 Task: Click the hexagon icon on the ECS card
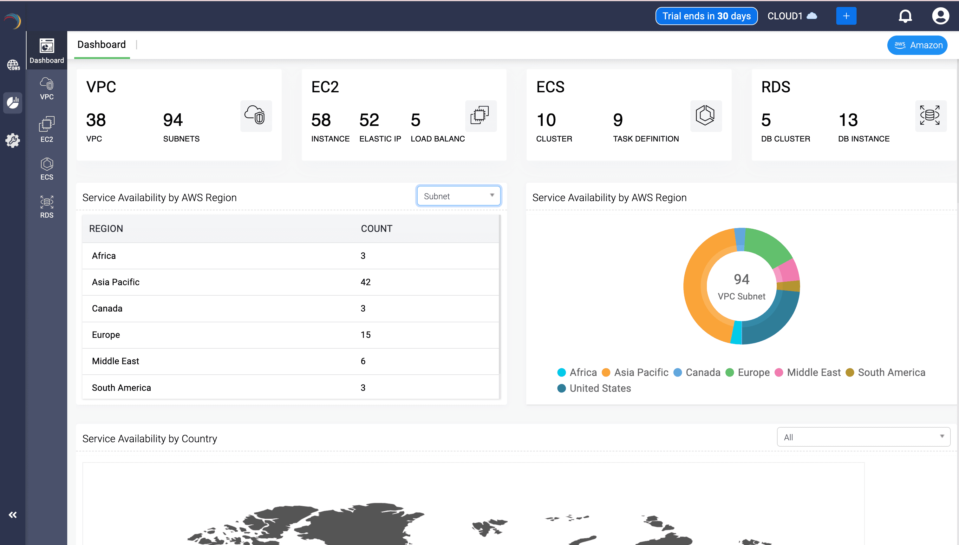click(x=706, y=116)
